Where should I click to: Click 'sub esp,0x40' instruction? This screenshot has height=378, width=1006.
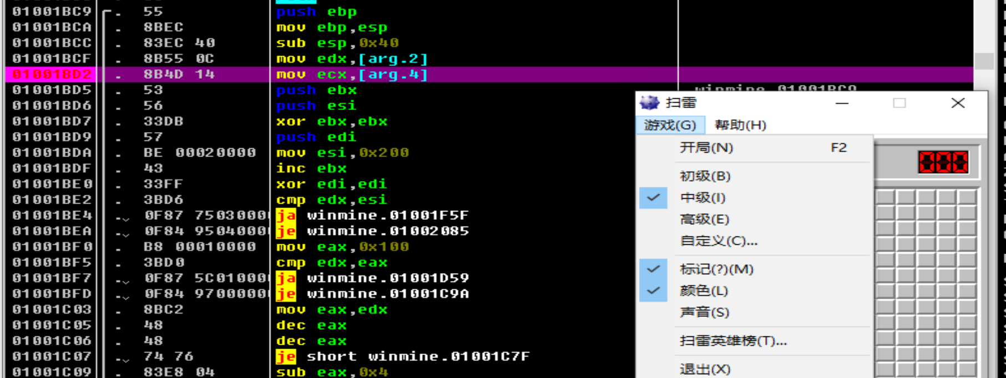[337, 43]
